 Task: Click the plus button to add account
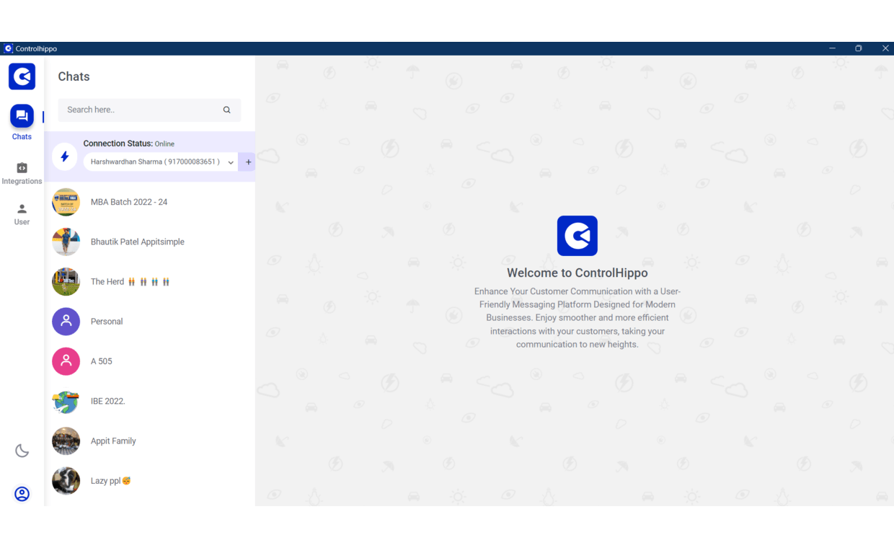point(248,162)
